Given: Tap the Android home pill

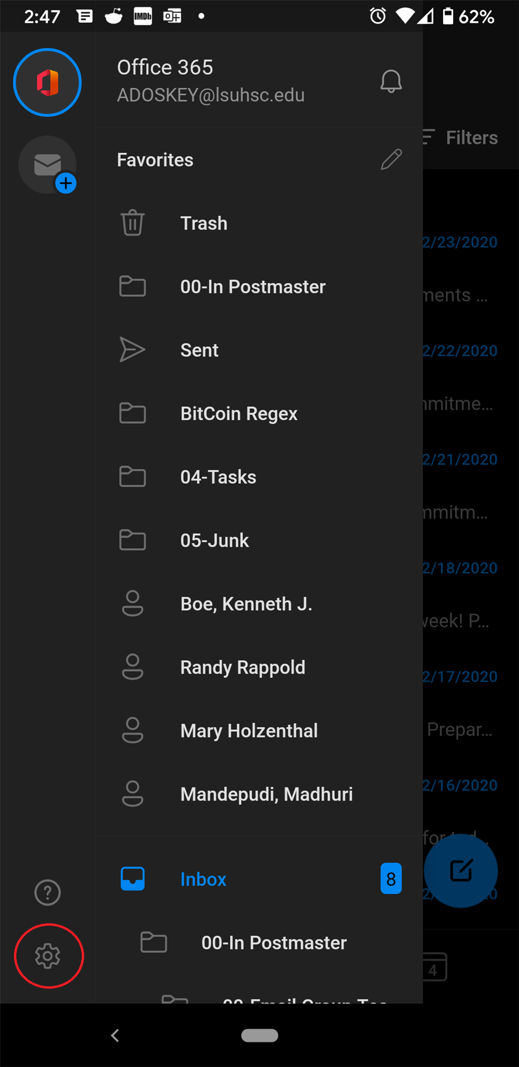Looking at the screenshot, I should (x=259, y=1035).
